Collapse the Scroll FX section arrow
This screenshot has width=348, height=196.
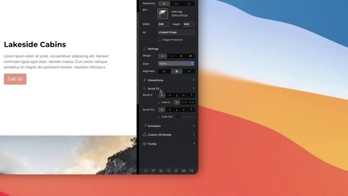tap(194, 88)
